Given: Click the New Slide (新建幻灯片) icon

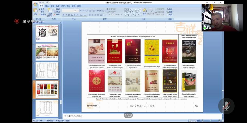Looking at the screenshot, I should pyautogui.click(x=50, y=12).
